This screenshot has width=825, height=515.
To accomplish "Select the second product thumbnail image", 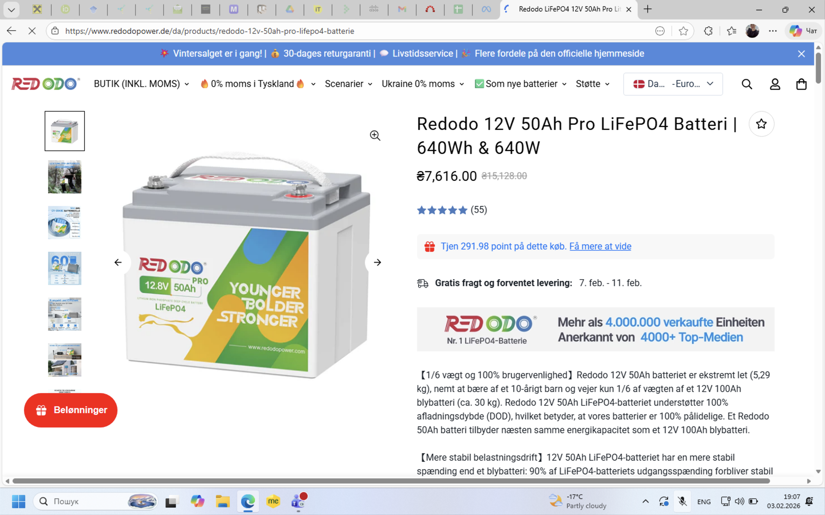I will (64, 177).
